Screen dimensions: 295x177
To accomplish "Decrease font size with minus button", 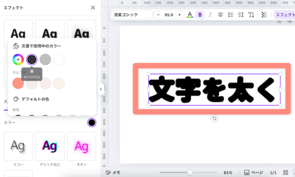I will pos(158,15).
